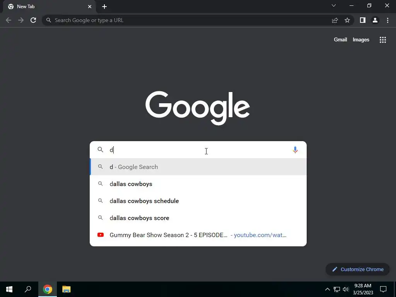Open the taskbar clock and date
This screenshot has height=297, width=396.
tap(363, 289)
